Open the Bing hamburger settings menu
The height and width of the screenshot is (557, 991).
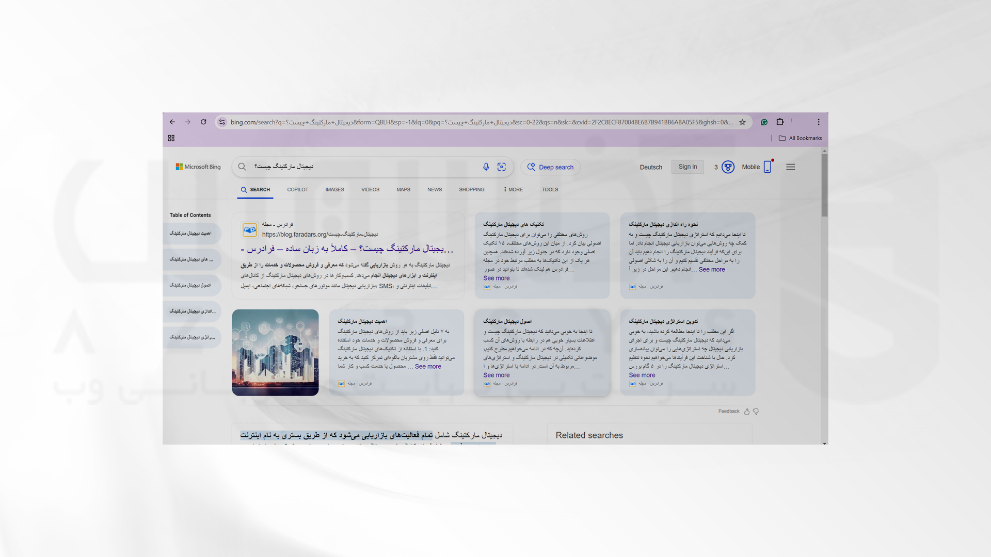click(790, 167)
